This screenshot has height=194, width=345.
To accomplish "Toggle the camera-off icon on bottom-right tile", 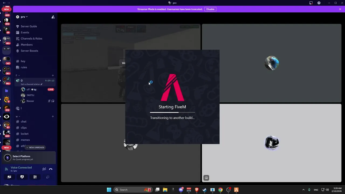I will click(206, 178).
